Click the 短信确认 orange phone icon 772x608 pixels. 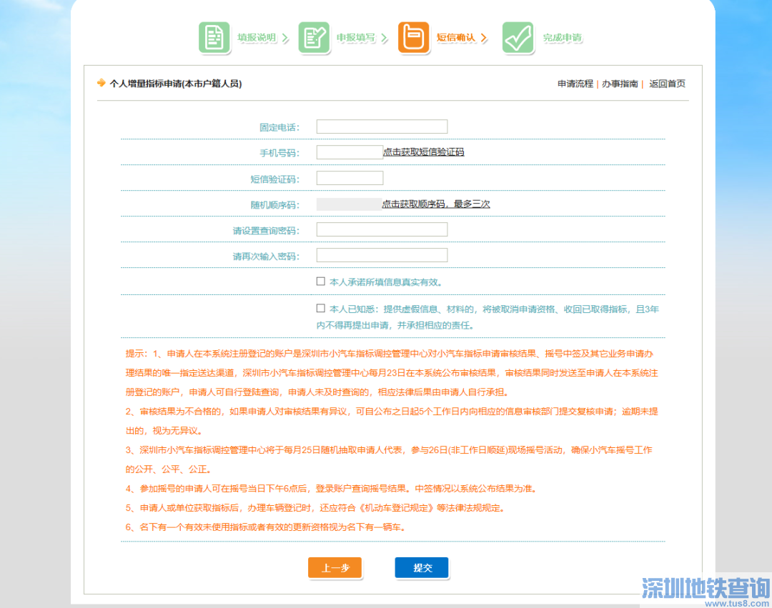click(x=414, y=37)
